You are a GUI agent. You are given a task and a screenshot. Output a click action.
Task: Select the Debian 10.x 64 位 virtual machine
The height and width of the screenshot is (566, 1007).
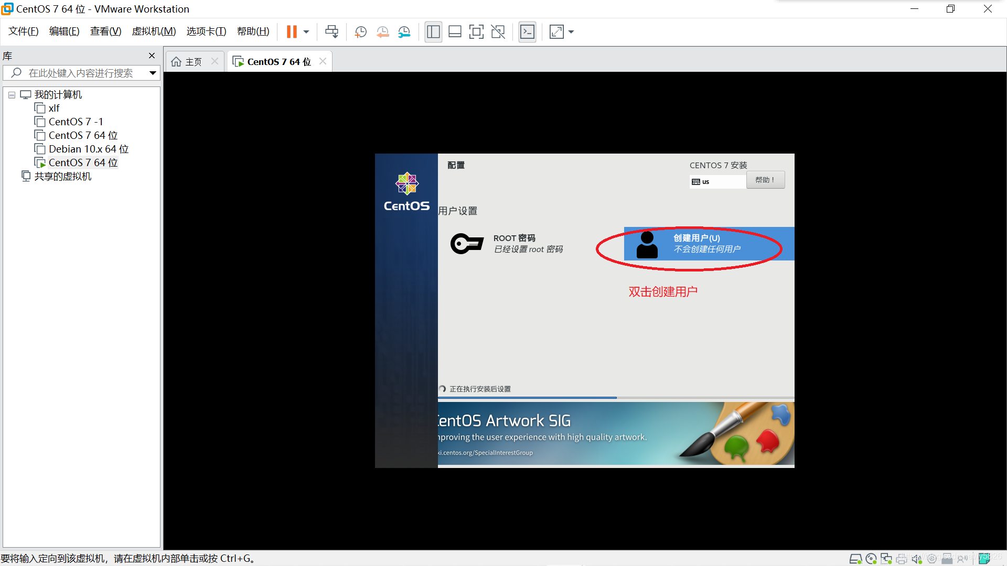pos(89,149)
